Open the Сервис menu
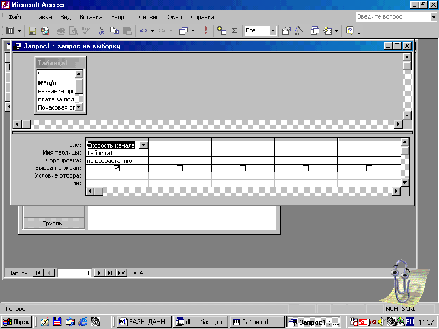The height and width of the screenshot is (329, 439). point(149,17)
